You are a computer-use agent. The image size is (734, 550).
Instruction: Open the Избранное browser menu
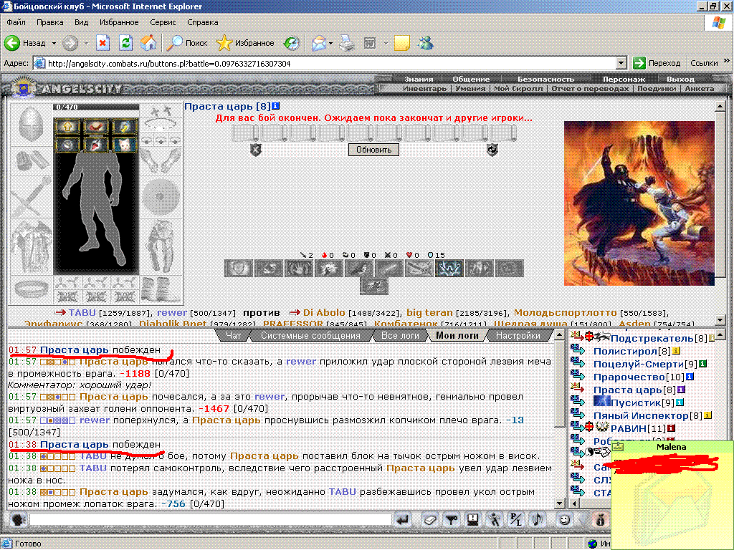119,22
